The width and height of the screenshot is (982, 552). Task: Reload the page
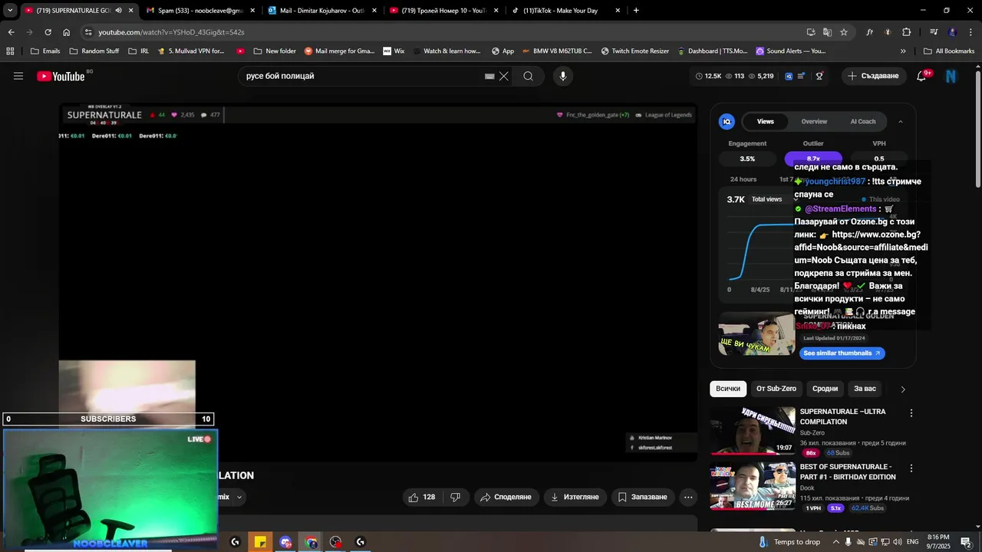[48, 32]
